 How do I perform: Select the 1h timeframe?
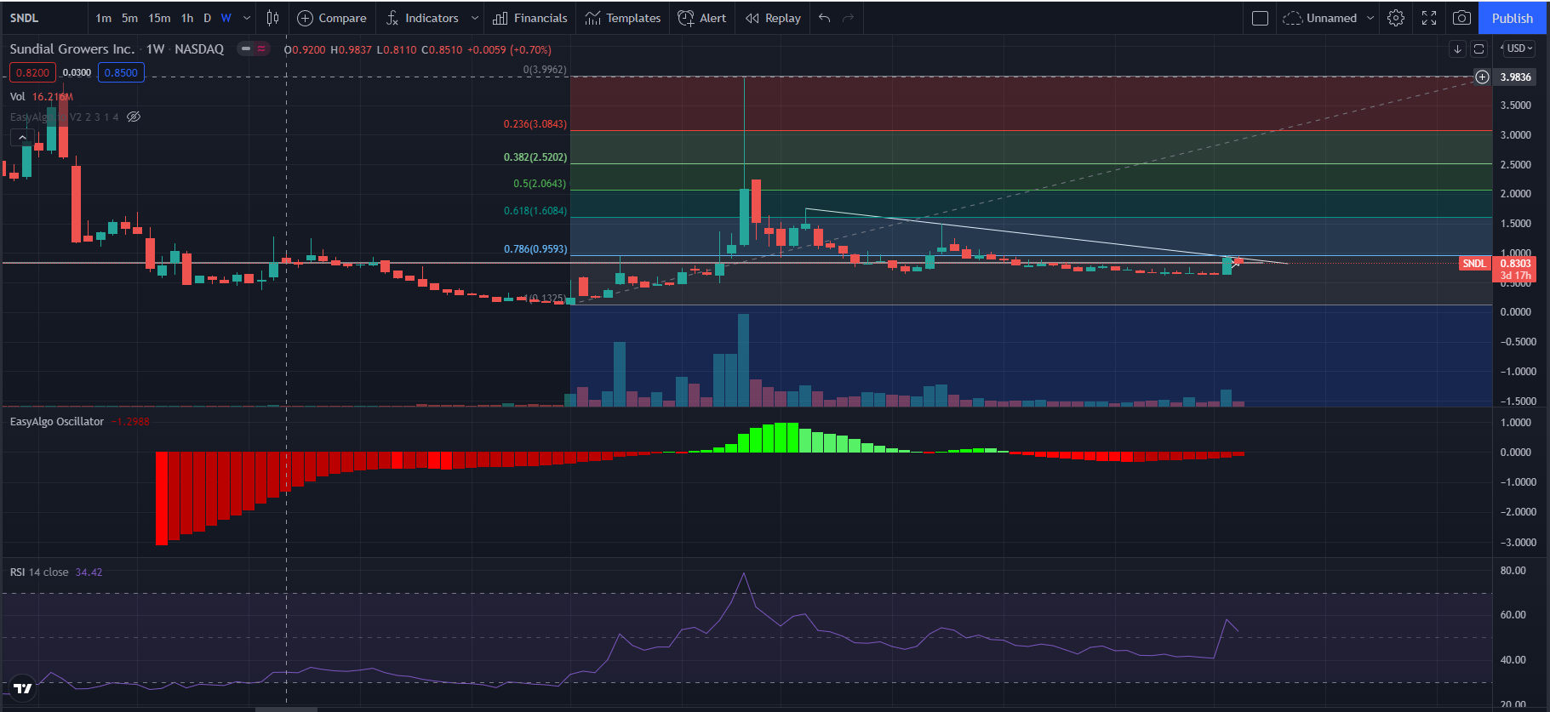tap(187, 18)
